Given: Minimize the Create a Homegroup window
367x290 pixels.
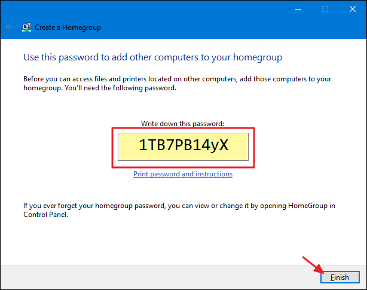Looking at the screenshot, I should (298, 9).
